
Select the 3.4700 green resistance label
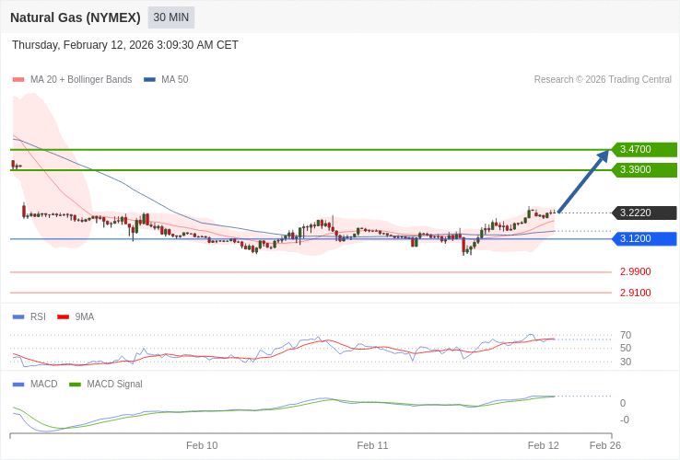point(644,149)
